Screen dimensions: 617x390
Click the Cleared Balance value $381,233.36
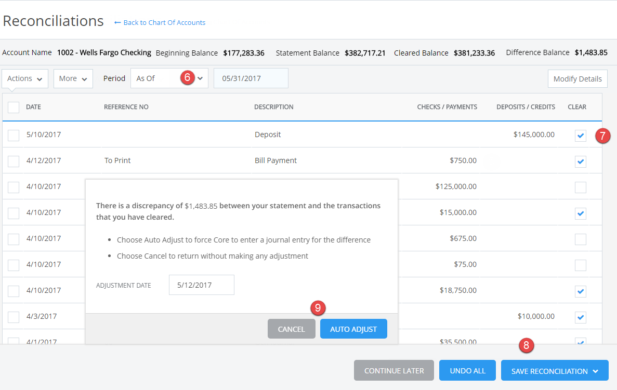point(474,53)
